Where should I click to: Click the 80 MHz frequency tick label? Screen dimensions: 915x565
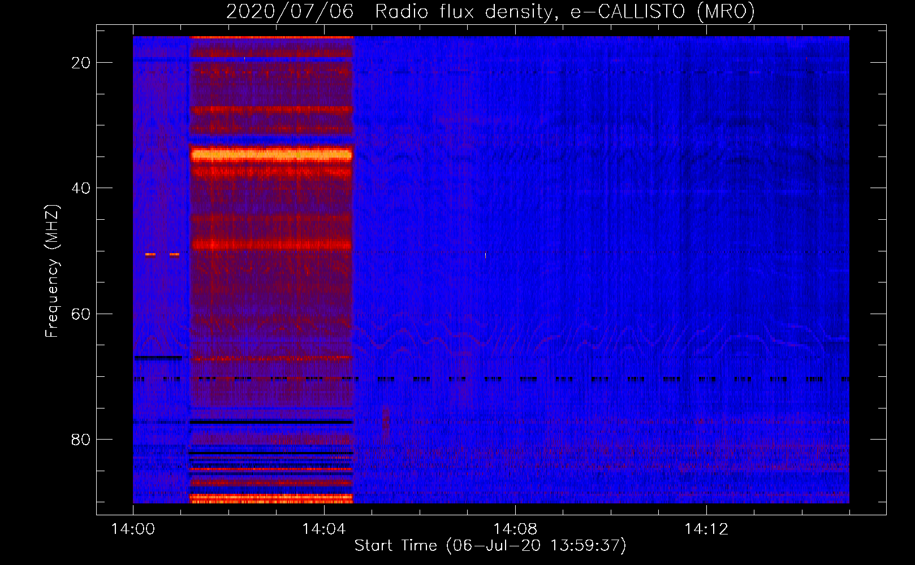click(x=81, y=440)
